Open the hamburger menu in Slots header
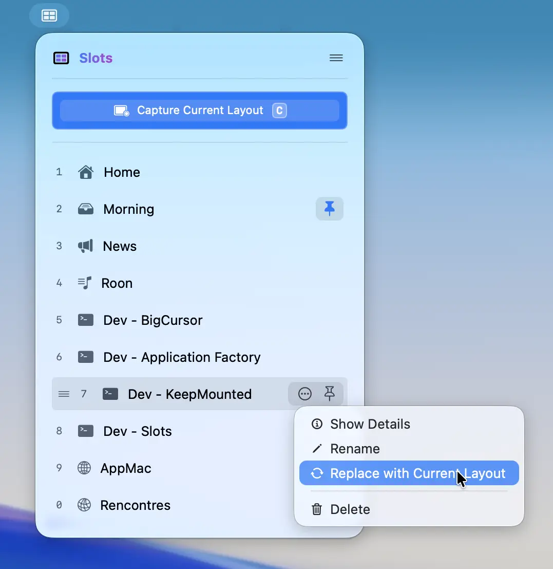 tap(336, 58)
